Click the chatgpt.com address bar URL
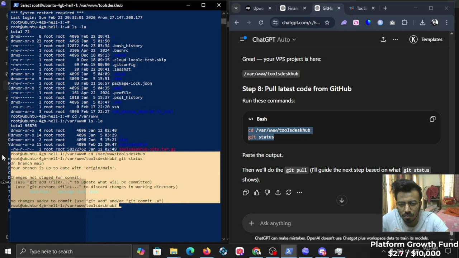The image size is (459, 258). tap(301, 23)
